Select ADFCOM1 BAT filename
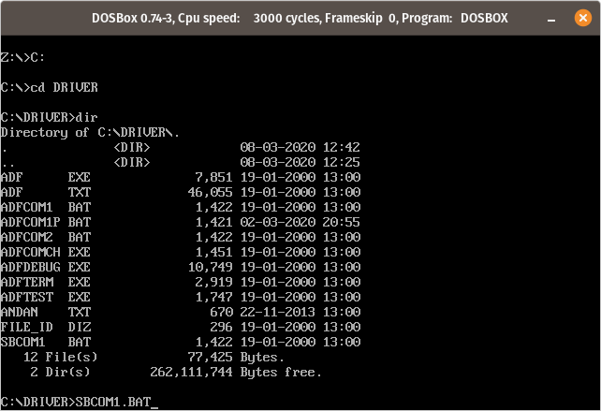This screenshot has width=601, height=411. (46, 208)
